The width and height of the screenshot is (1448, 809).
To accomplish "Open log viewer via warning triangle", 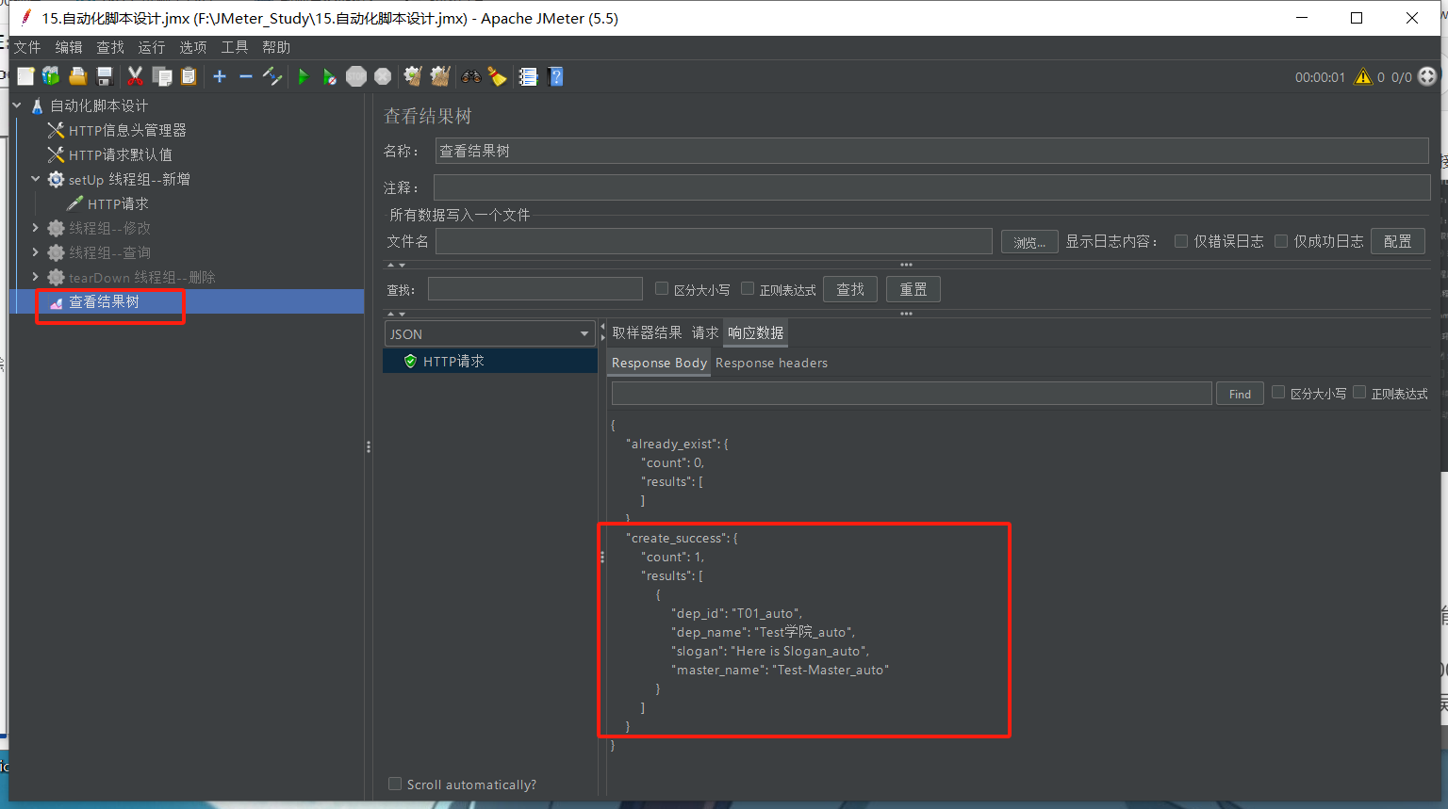I will point(1363,77).
